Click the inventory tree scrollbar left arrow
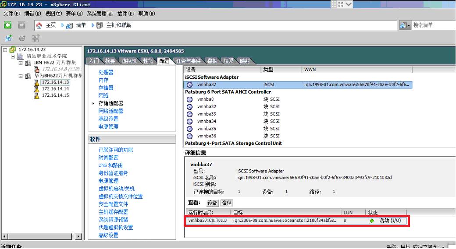456x249 pixels. (5, 236)
